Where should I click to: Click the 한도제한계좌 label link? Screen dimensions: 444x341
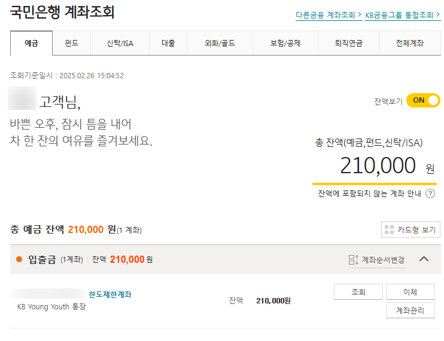click(x=110, y=294)
